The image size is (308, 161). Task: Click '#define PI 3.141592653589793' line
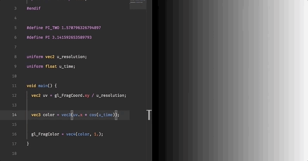[x=59, y=38]
